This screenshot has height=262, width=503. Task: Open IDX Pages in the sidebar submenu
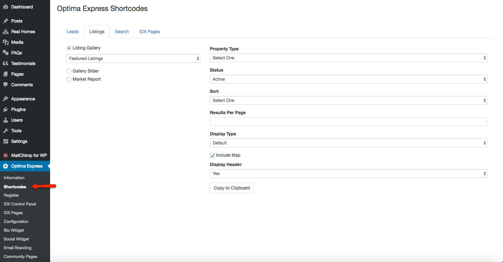(13, 213)
